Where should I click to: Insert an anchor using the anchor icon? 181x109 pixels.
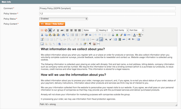coord(113,35)
